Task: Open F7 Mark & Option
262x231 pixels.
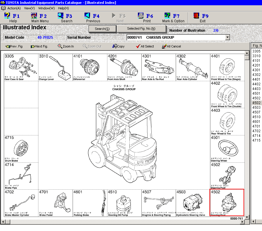Action: [x=173, y=18]
